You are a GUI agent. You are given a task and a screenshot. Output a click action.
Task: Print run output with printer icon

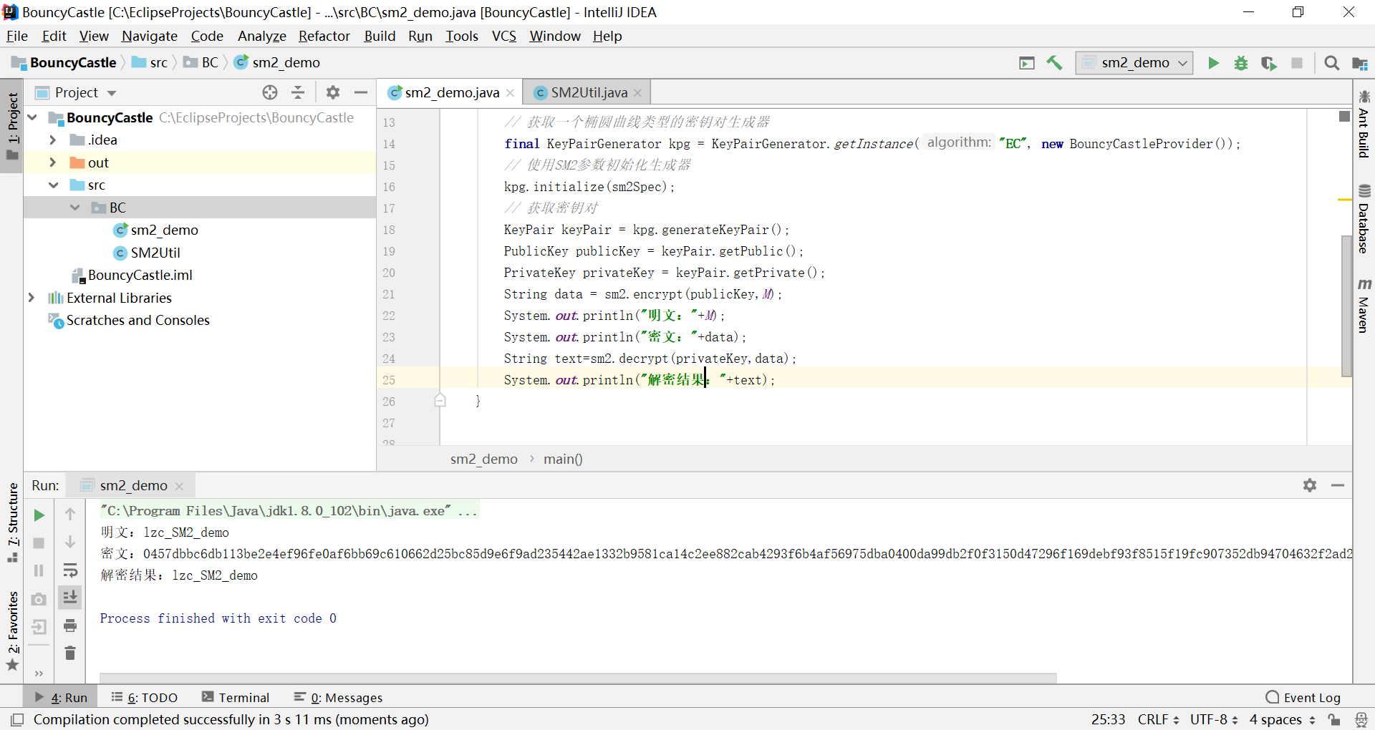coord(70,626)
